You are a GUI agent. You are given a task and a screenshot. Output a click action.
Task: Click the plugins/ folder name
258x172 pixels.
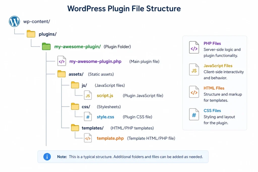coord(48,34)
